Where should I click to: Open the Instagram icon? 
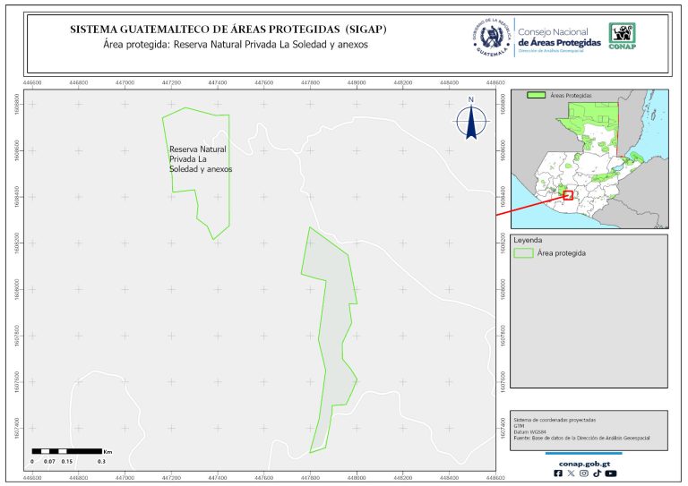(584, 473)
